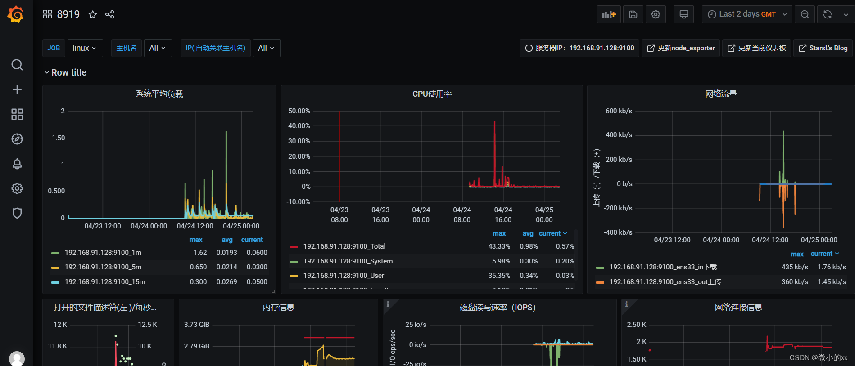Open the 更新node_exporter link

pos(681,48)
